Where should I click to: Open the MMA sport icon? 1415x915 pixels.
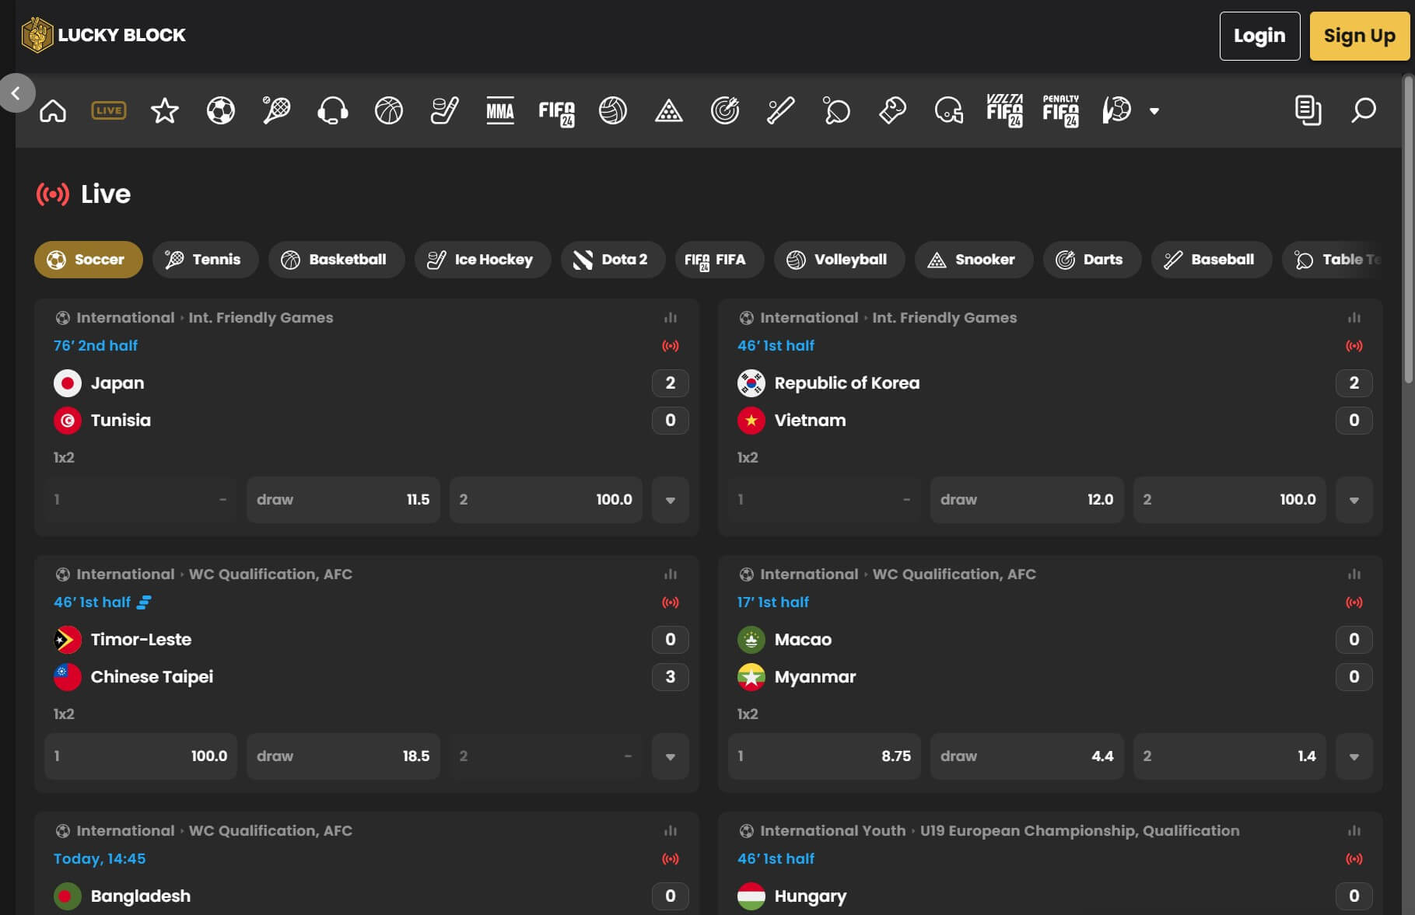[x=500, y=110]
